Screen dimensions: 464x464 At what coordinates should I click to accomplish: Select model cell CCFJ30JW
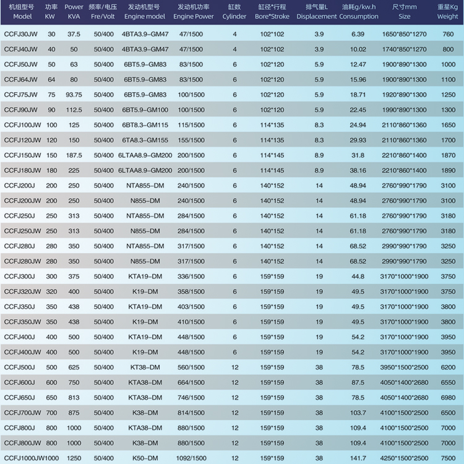pos(20,34)
